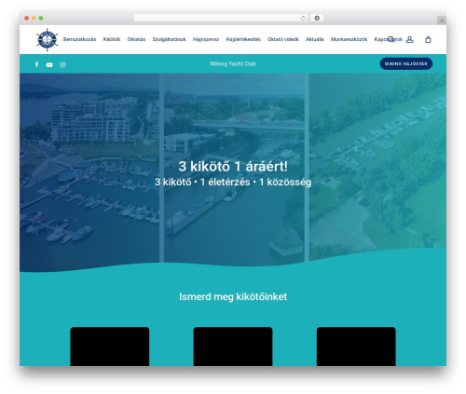The width and height of the screenshot is (466, 394).
Task: Click the middle black harbor card
Action: tap(233, 346)
